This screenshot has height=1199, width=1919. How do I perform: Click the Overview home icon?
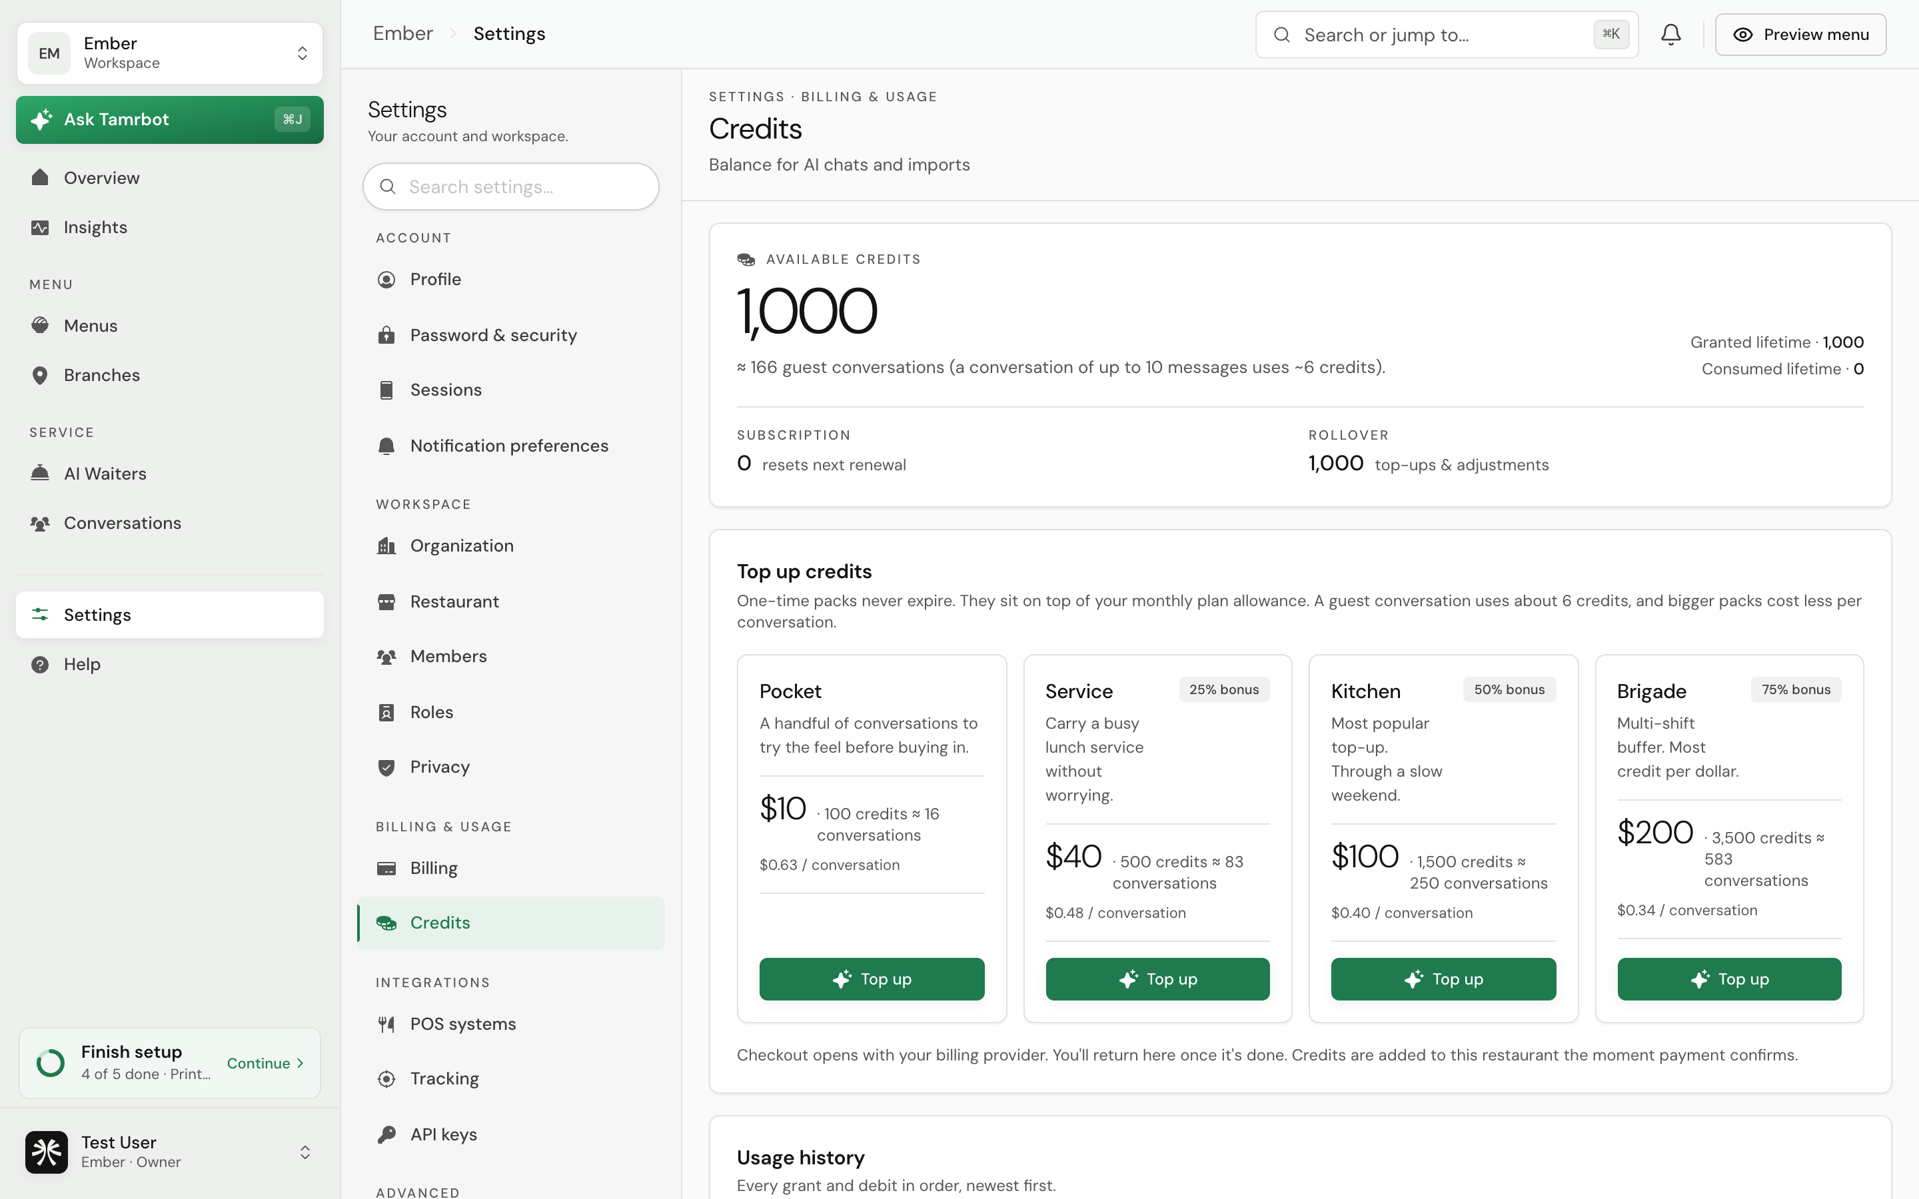[x=40, y=178]
